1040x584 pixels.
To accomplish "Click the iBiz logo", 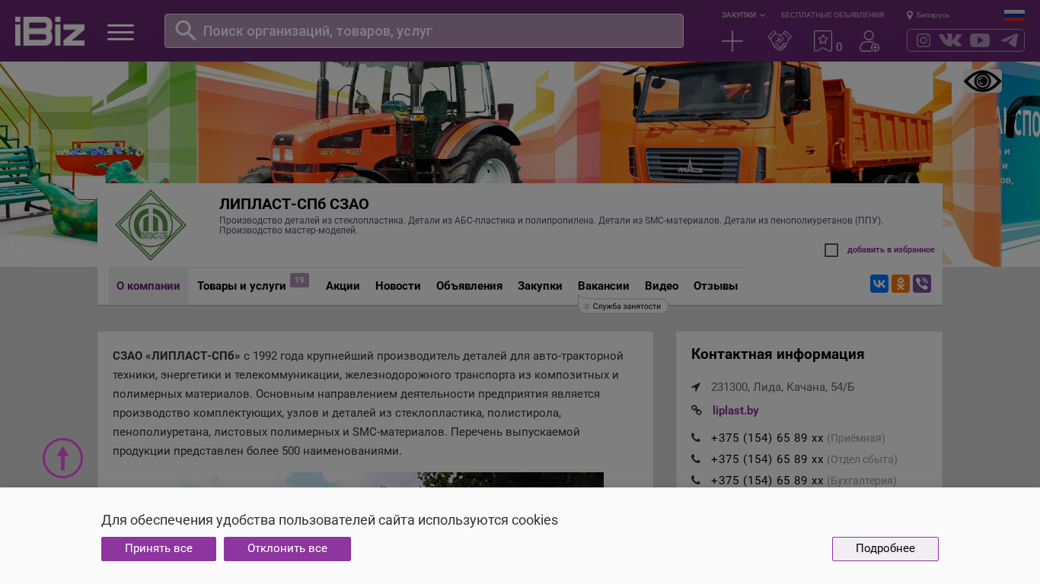I will click(49, 31).
